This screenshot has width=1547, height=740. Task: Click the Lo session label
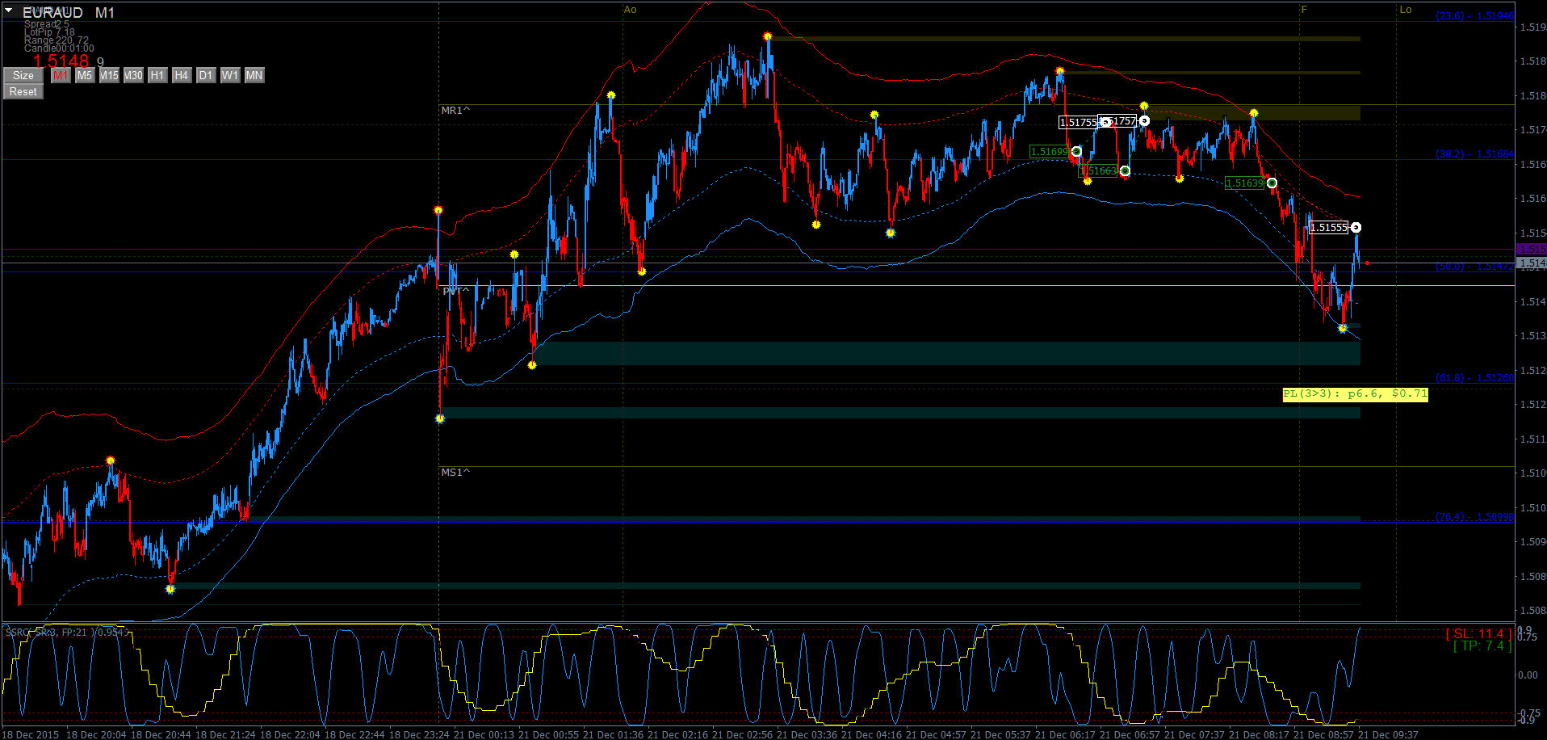[1406, 10]
